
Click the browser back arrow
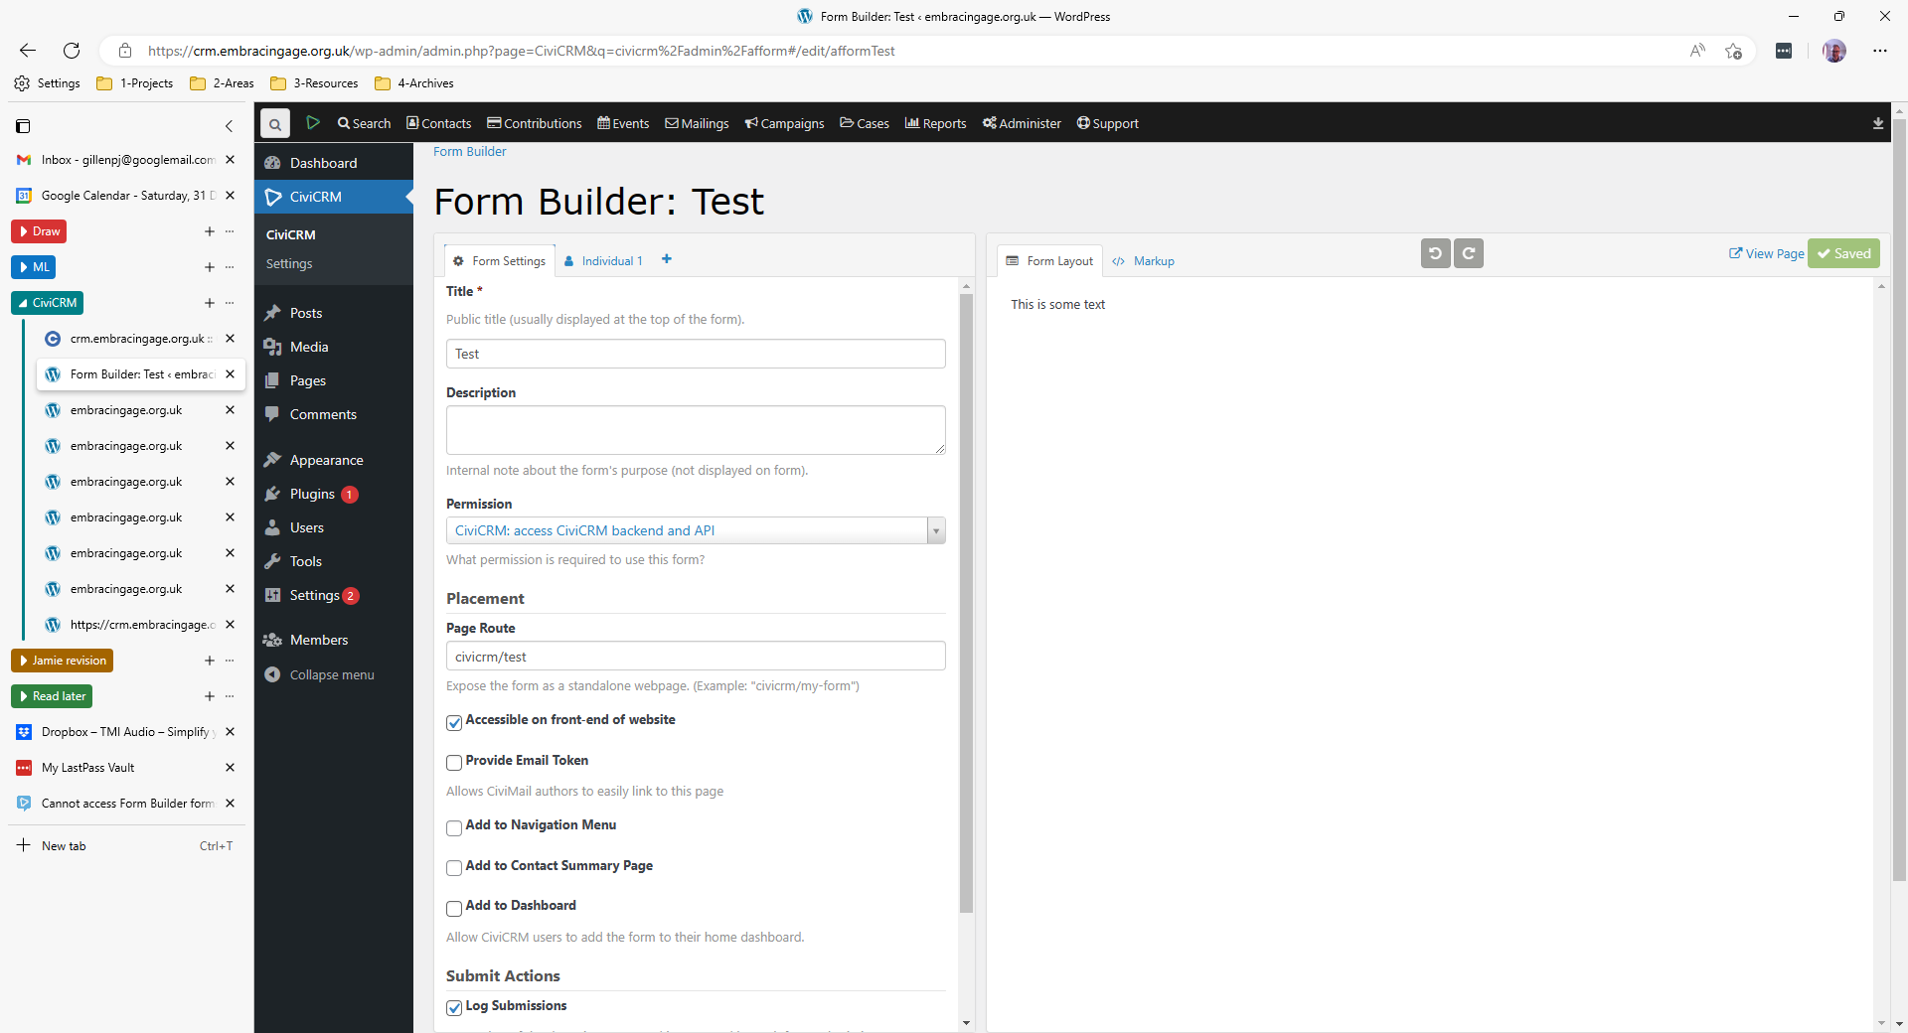pos(28,51)
